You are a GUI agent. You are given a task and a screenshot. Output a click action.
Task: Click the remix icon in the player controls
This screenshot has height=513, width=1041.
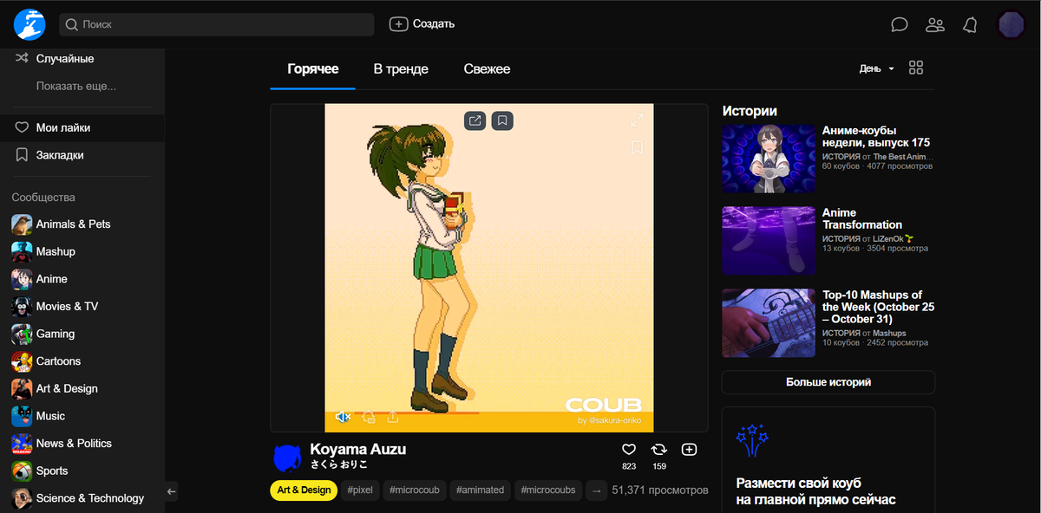point(369,417)
